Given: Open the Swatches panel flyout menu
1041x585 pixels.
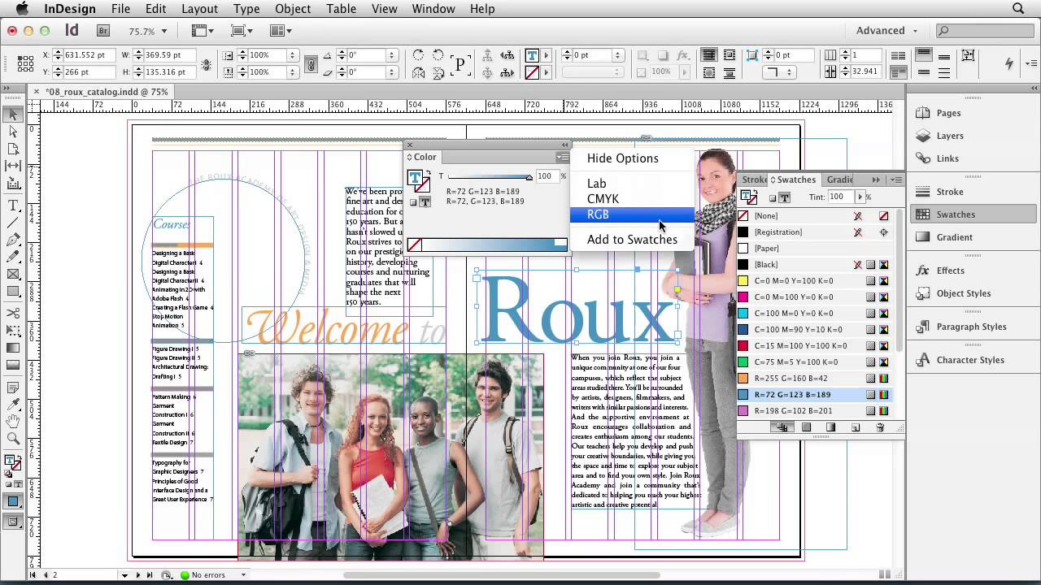Looking at the screenshot, I should pyautogui.click(x=895, y=180).
